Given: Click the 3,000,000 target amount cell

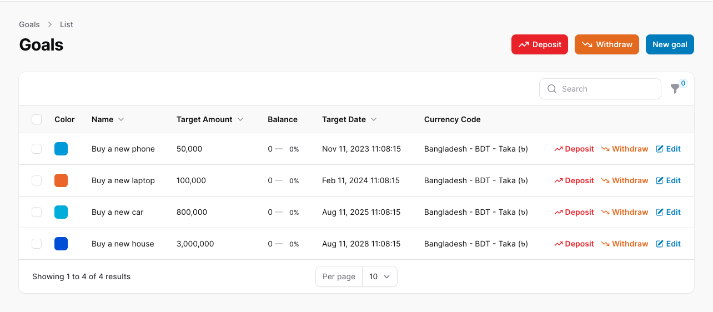Looking at the screenshot, I should pyautogui.click(x=195, y=244).
